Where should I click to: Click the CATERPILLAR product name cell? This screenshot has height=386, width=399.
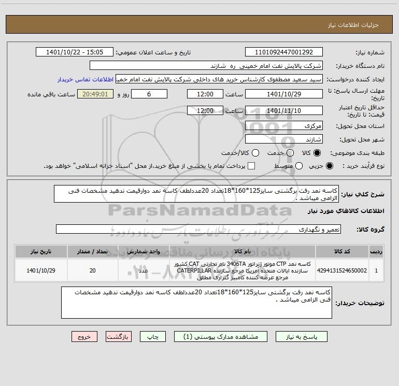pyautogui.click(x=243, y=270)
